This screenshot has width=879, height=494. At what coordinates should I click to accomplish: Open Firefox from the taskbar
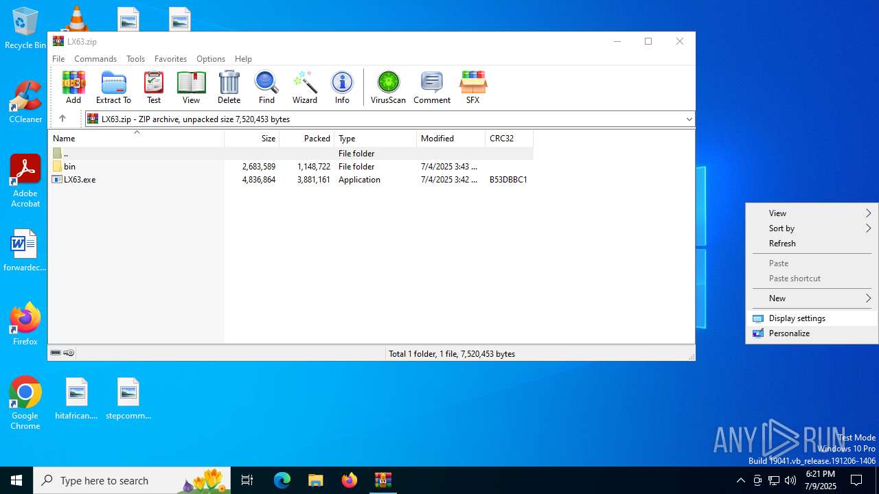[x=350, y=480]
